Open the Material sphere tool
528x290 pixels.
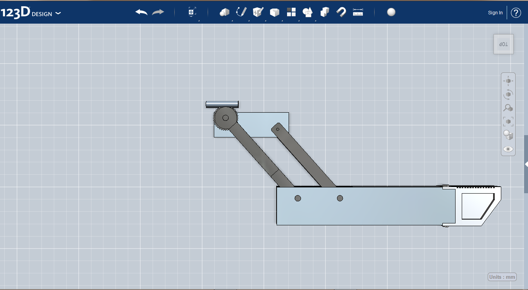(x=391, y=12)
